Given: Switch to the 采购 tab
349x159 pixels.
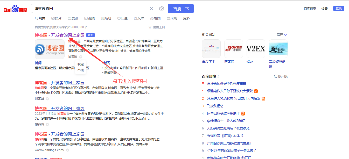Looking at the screenshot, I should coord(172,18).
